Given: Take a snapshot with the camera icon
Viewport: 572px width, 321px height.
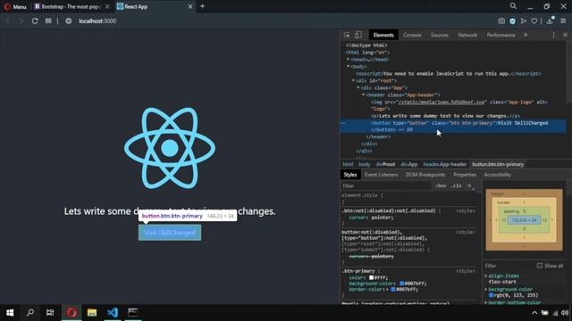Looking at the screenshot, I should click(501, 21).
